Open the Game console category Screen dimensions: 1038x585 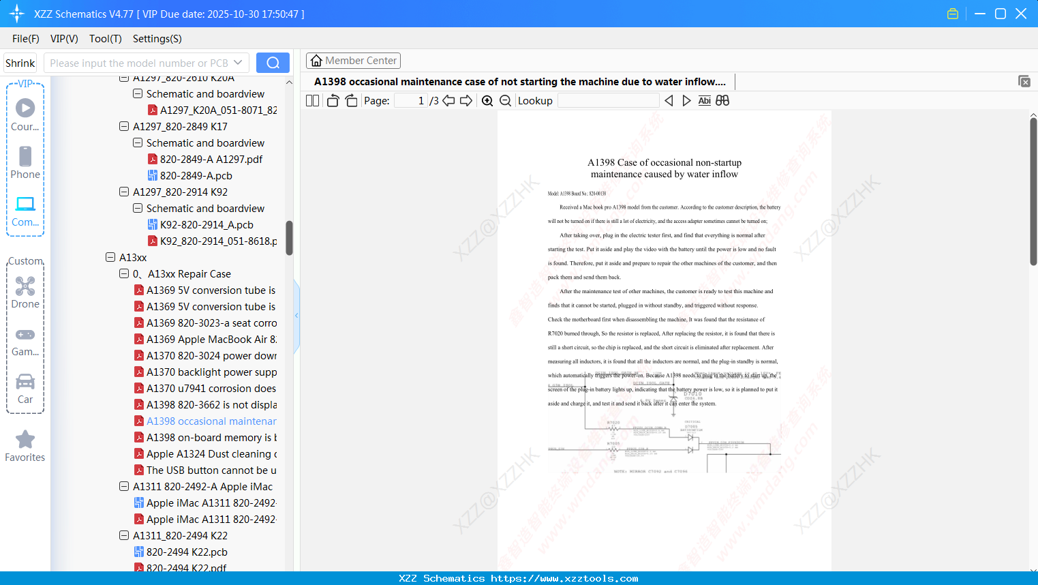[x=25, y=342]
